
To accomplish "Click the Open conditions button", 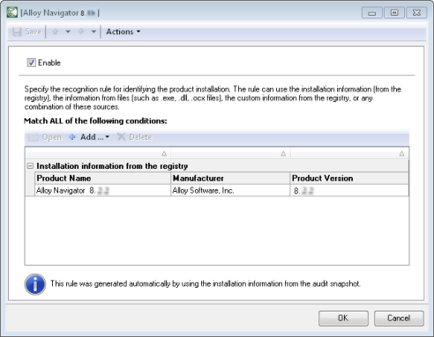I will pyautogui.click(x=45, y=137).
